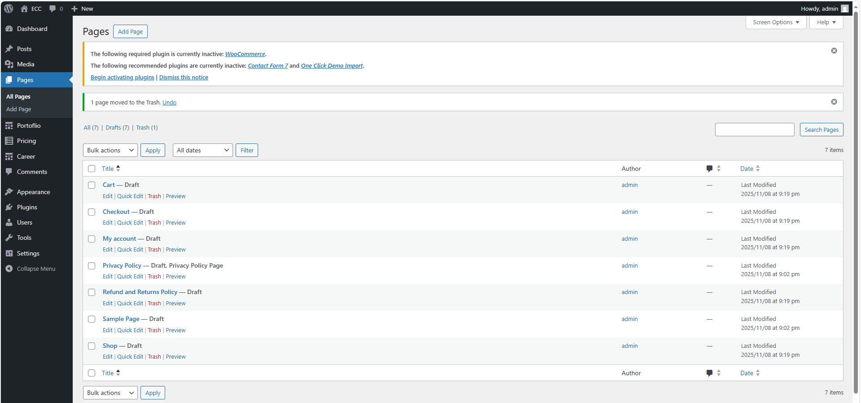861x403 pixels.
Task: Open the Add Page submenu item
Action: click(18, 109)
